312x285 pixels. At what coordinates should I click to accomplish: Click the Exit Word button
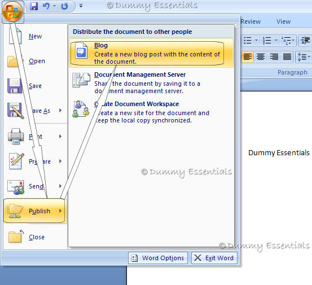(x=214, y=258)
